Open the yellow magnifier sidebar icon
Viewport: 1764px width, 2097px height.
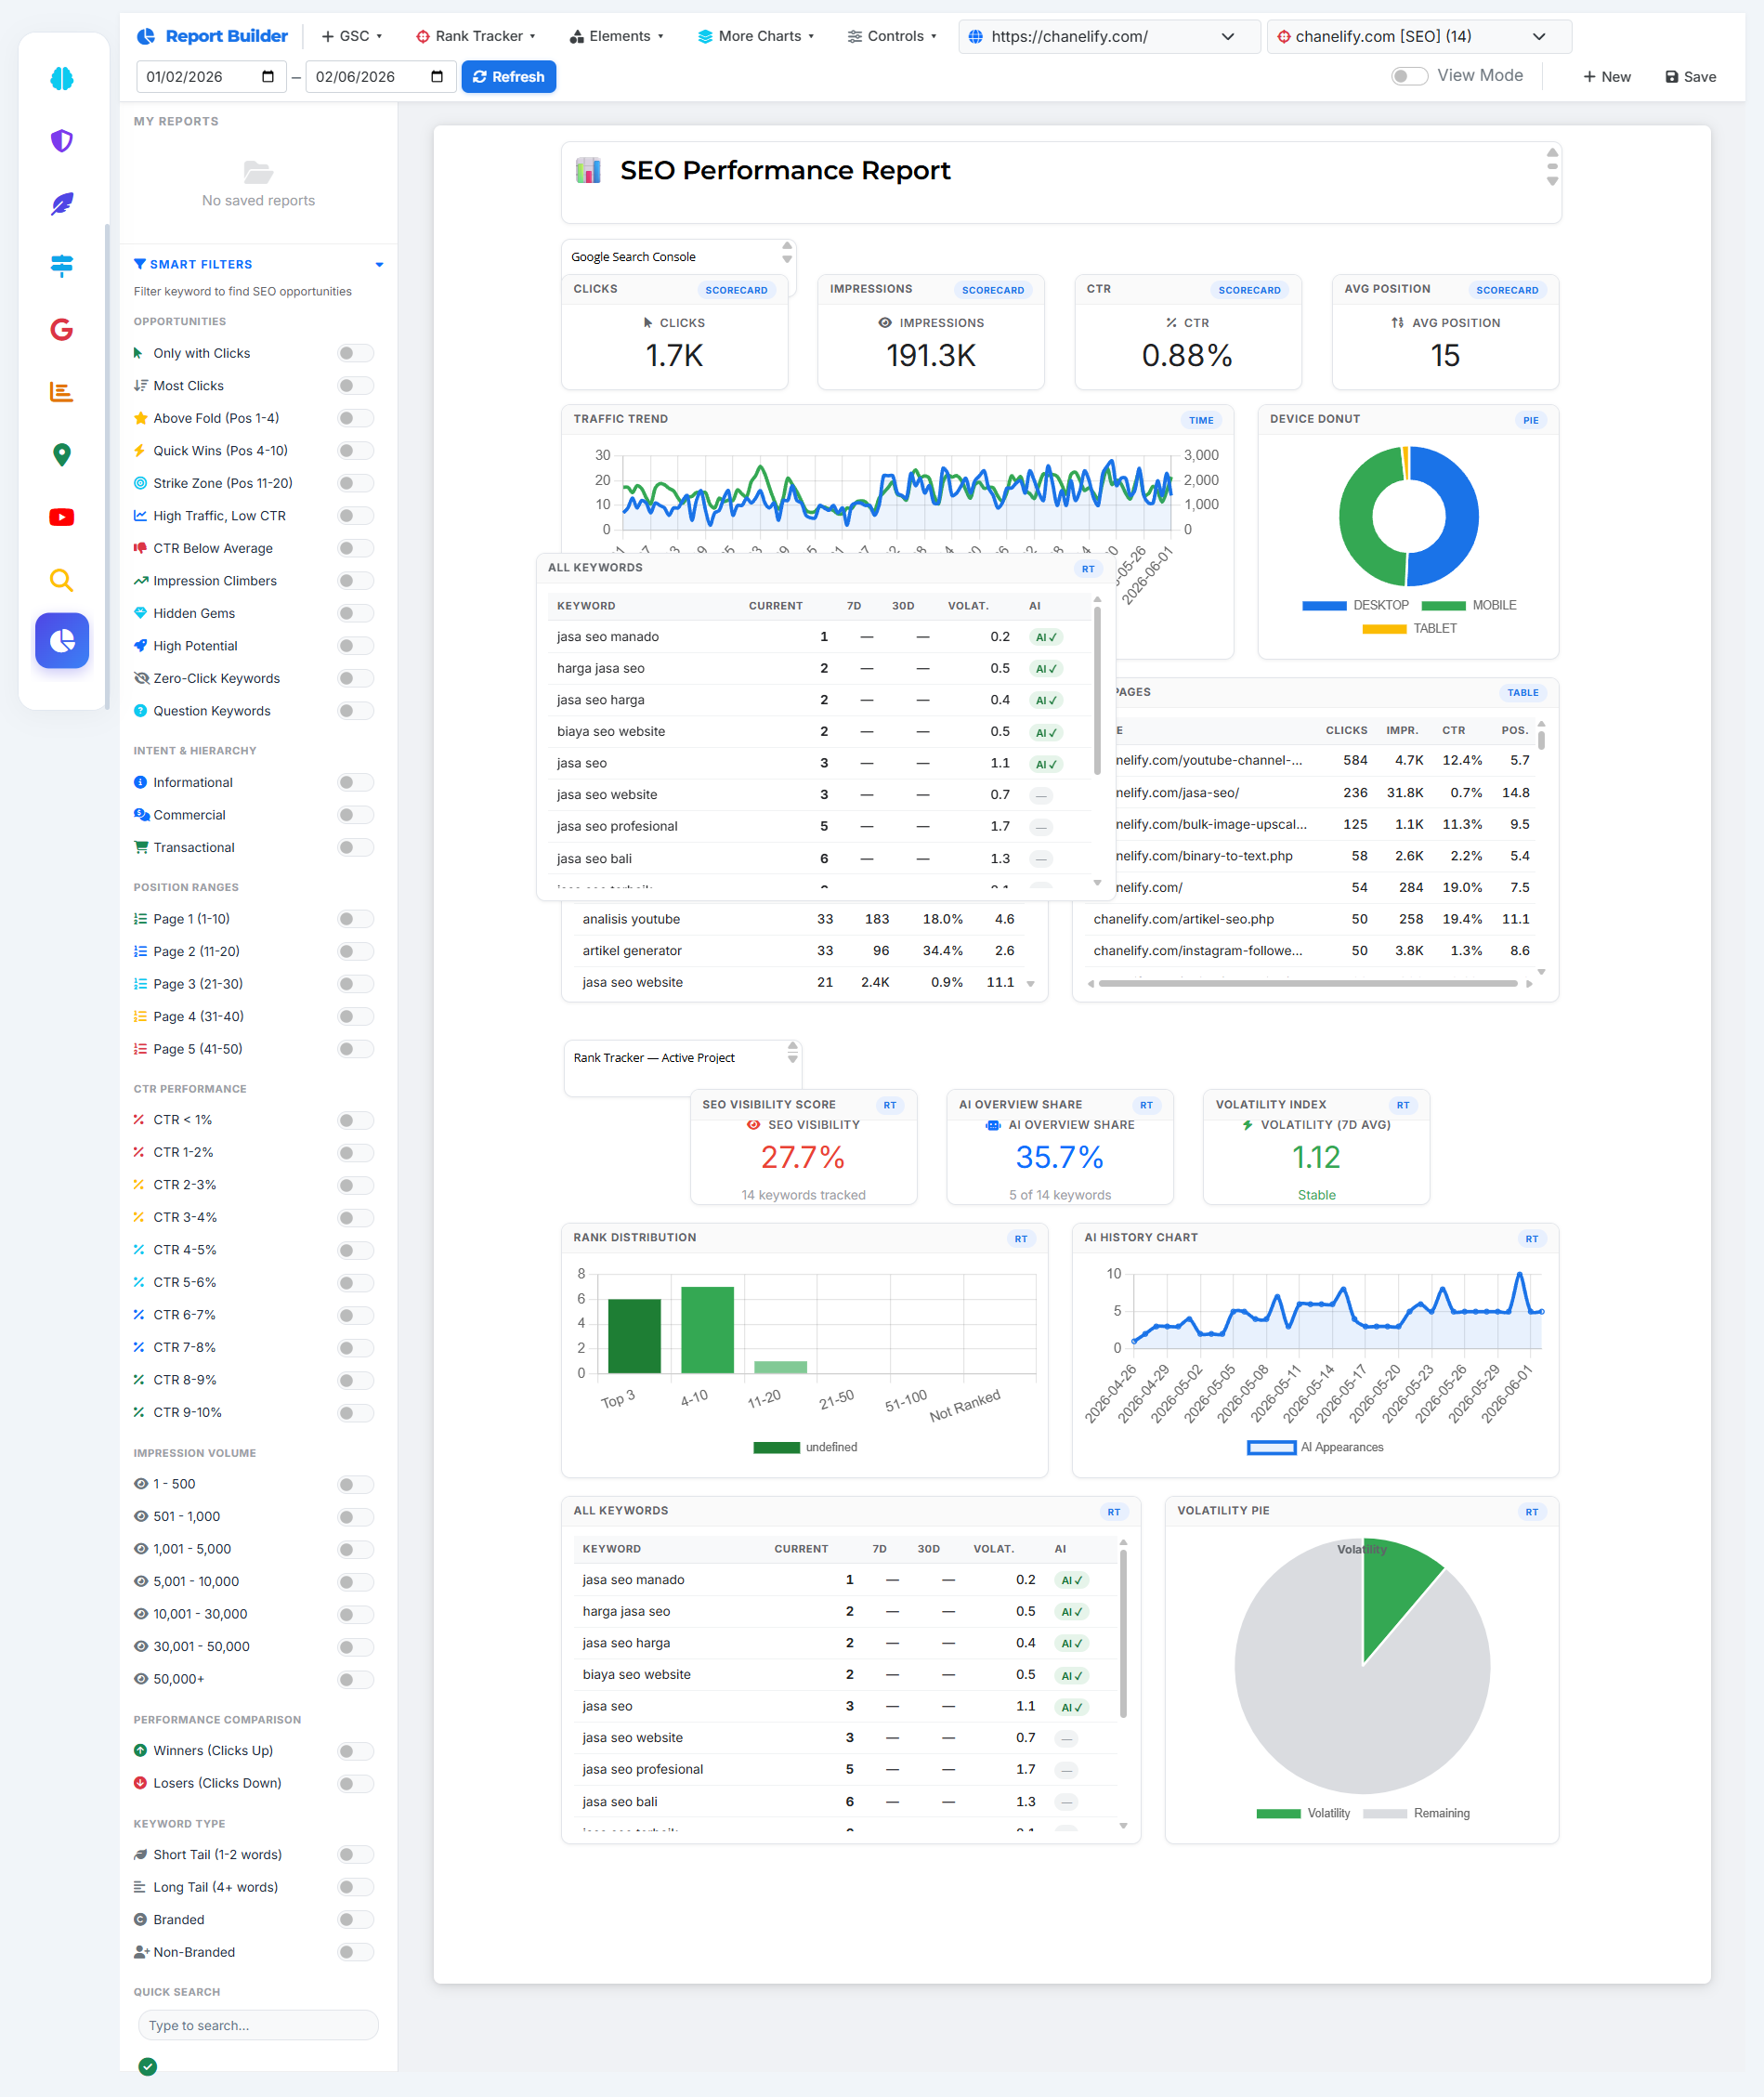[62, 580]
